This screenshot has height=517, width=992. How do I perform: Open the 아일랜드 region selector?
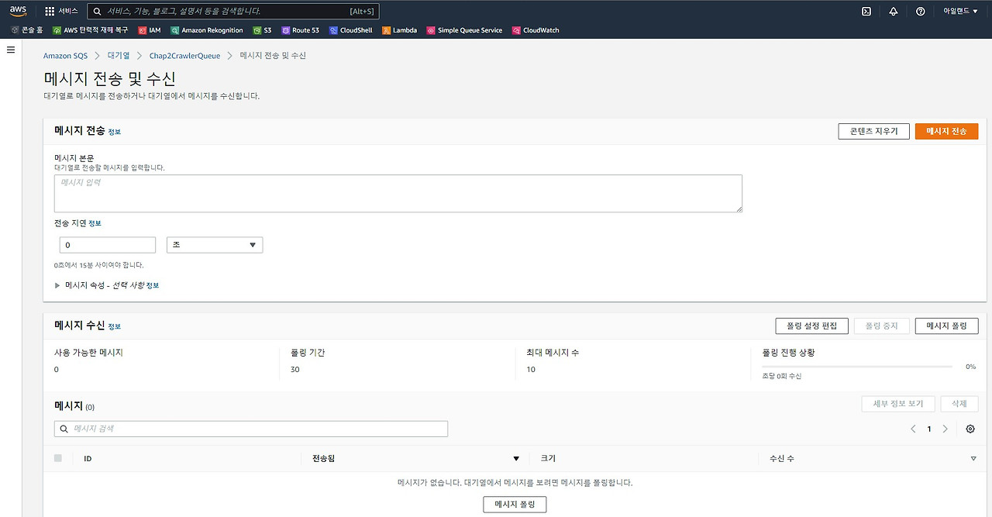[x=961, y=11]
